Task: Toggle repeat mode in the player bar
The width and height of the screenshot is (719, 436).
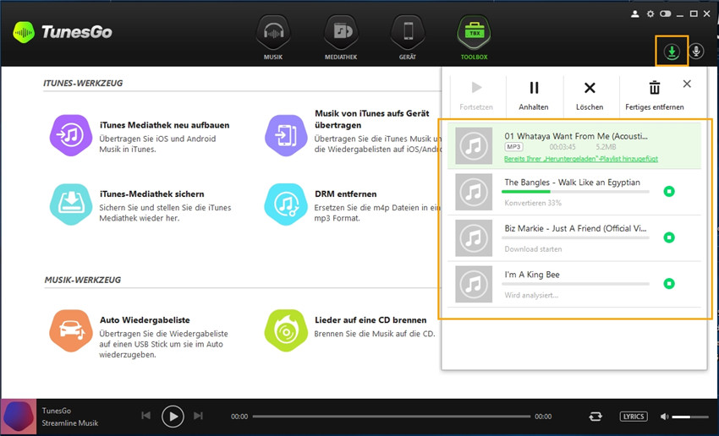Action: pos(596,417)
